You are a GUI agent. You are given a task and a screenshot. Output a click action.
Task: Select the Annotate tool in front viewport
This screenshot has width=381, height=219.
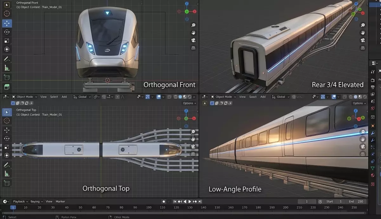[7, 59]
